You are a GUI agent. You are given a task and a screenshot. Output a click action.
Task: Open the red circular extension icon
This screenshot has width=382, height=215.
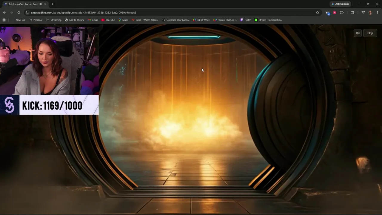[x=335, y=13]
